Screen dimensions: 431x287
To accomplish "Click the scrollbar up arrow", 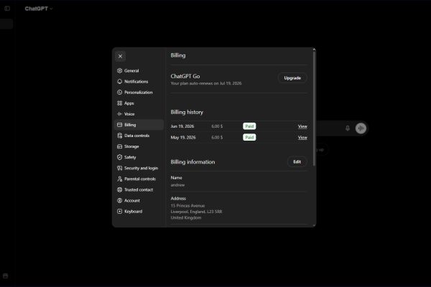I will pos(314,50).
